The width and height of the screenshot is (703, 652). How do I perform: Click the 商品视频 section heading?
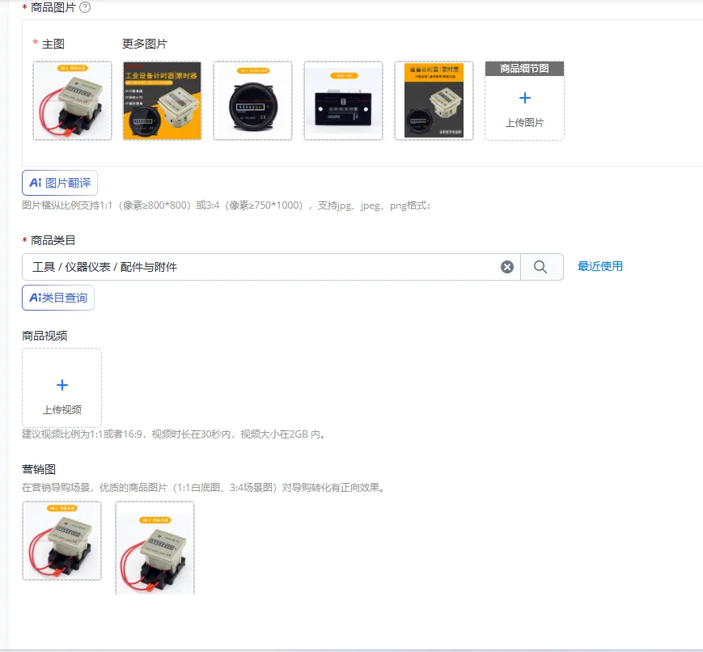pyautogui.click(x=44, y=336)
